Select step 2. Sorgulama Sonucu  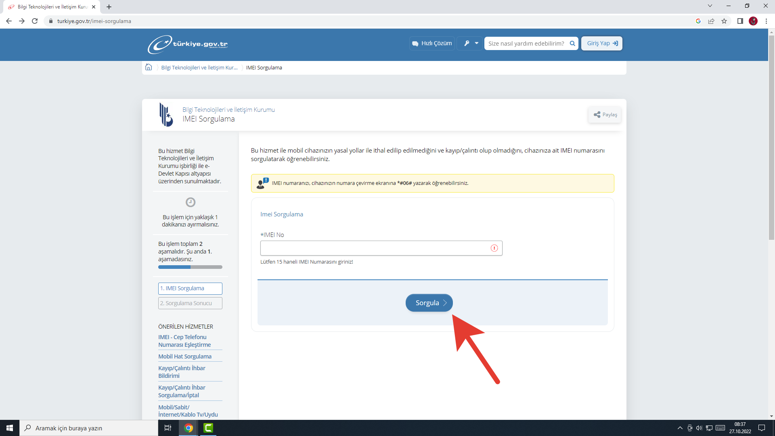pos(190,303)
